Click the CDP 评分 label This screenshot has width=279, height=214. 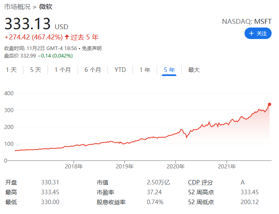(200, 182)
